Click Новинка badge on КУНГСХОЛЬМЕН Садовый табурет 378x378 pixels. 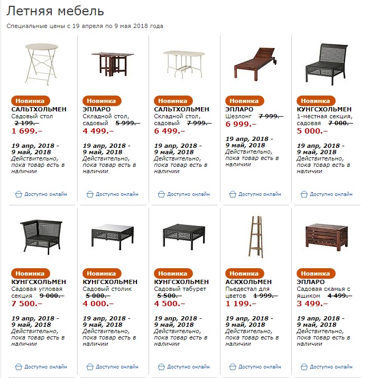[173, 273]
